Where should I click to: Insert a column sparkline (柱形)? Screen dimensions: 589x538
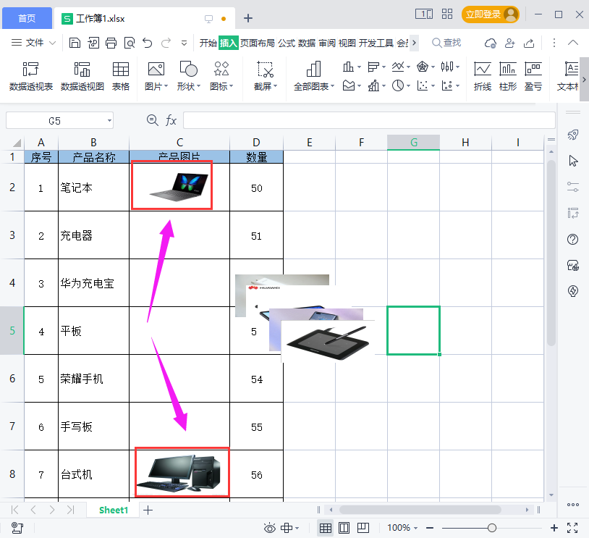pos(508,76)
